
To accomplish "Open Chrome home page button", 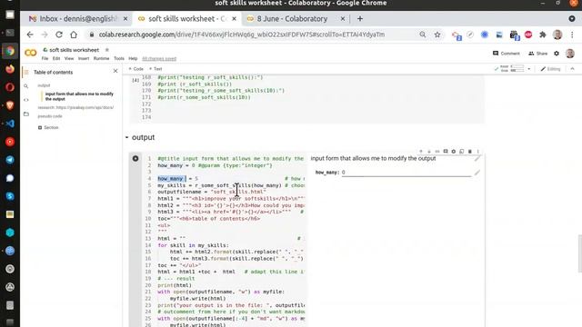I will click(x=74, y=35).
